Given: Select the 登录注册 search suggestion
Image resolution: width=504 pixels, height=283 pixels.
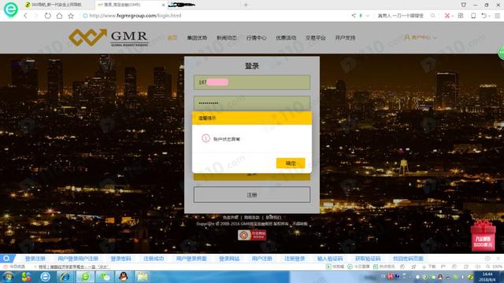Looking at the screenshot, I should [35, 259].
